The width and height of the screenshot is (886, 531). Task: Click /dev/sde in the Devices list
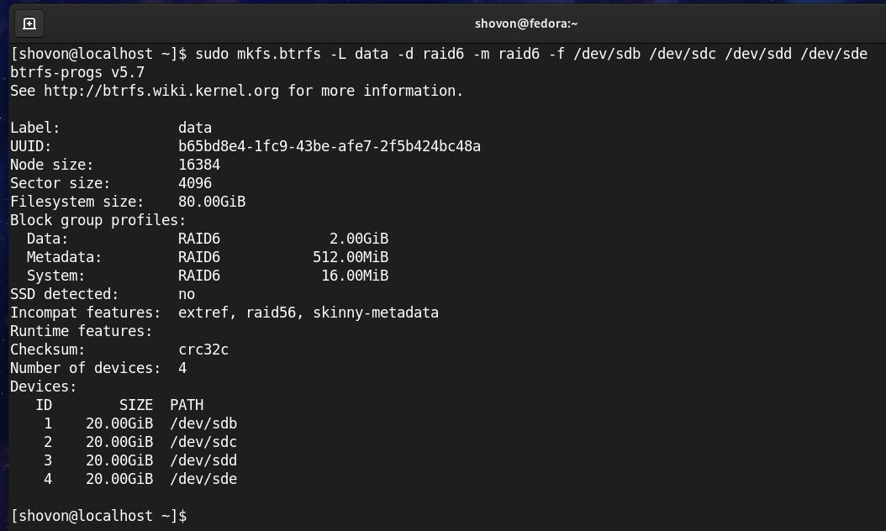coord(203,479)
